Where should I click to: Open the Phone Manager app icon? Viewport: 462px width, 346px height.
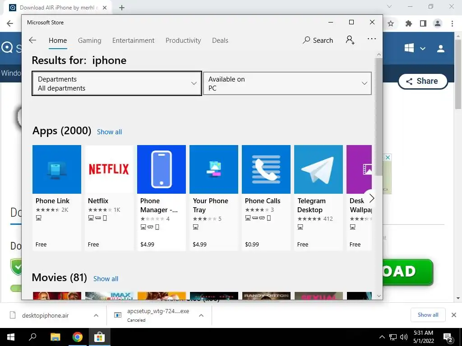pyautogui.click(x=162, y=169)
